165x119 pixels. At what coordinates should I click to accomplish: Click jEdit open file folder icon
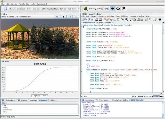(x=86, y=19)
